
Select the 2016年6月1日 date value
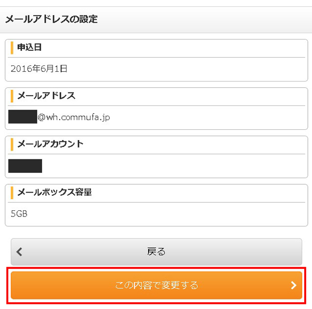coord(39,68)
